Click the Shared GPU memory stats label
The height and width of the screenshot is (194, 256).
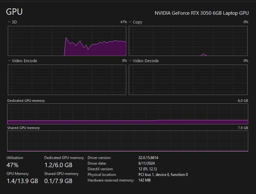coord(61,174)
